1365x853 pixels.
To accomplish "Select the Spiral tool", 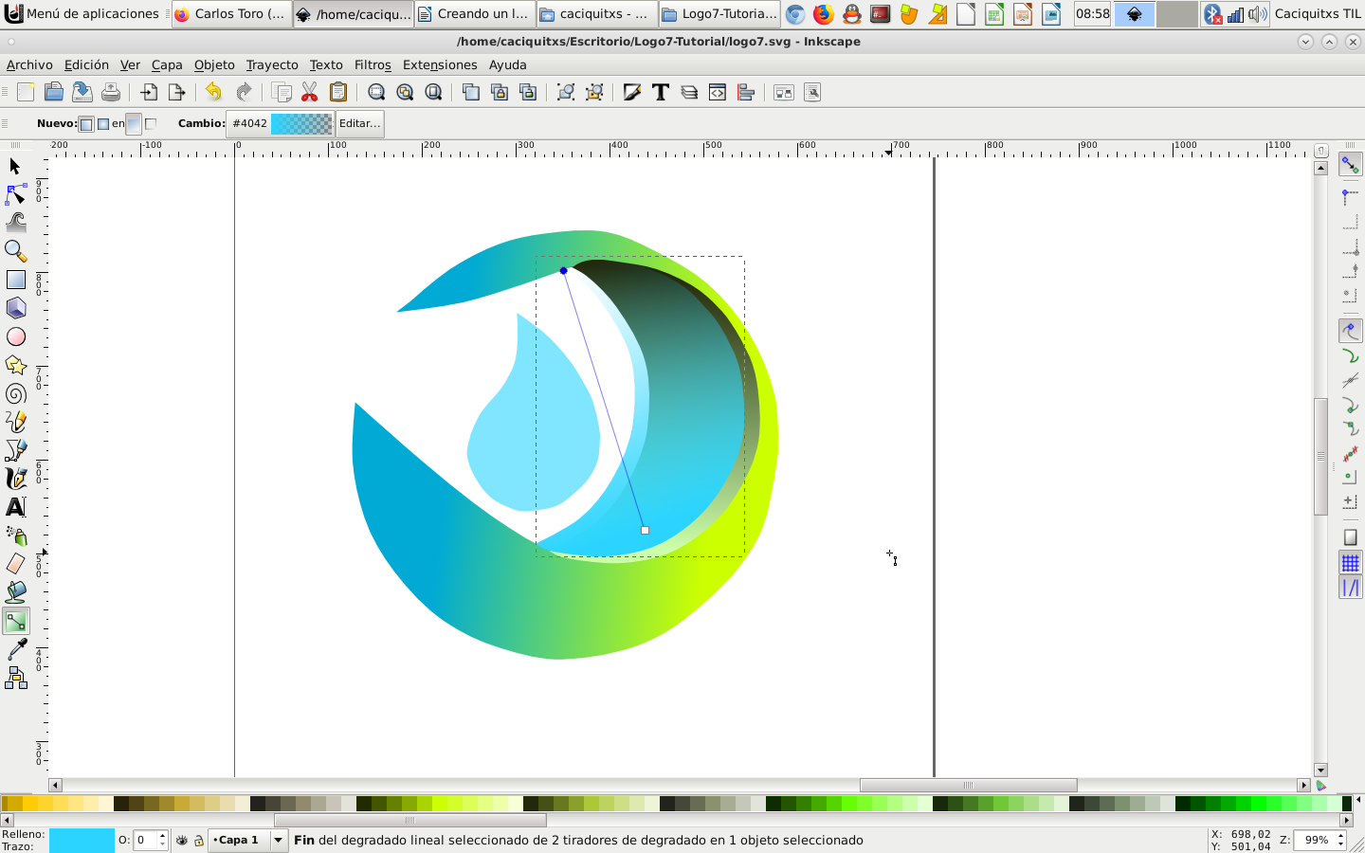I will tap(15, 393).
